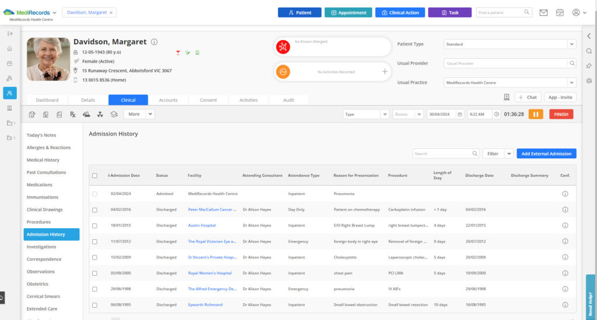Open the mail envelope icon in header
This screenshot has width=597, height=320.
click(x=543, y=12)
